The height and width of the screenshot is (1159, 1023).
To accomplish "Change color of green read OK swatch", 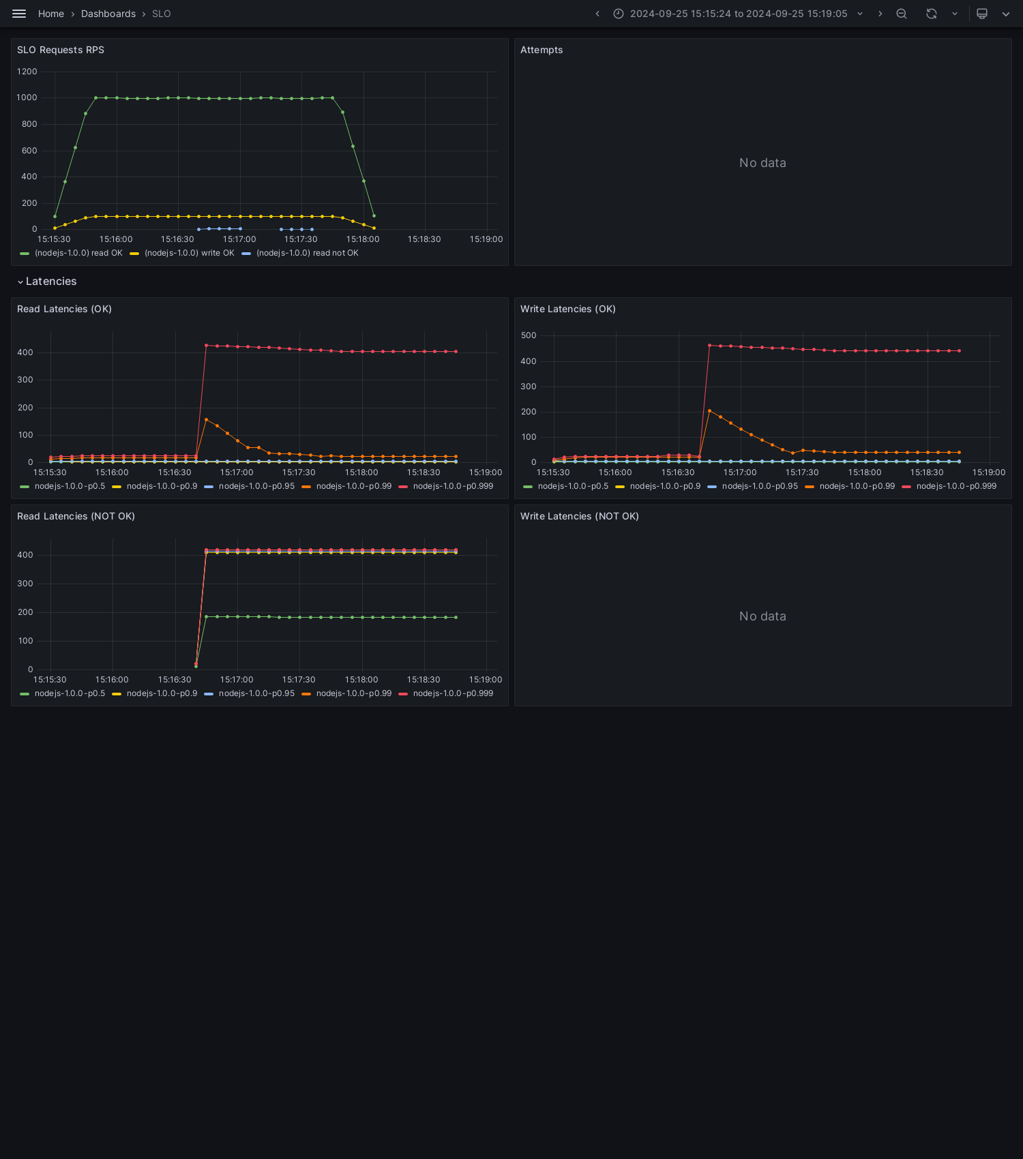I will pyautogui.click(x=25, y=254).
